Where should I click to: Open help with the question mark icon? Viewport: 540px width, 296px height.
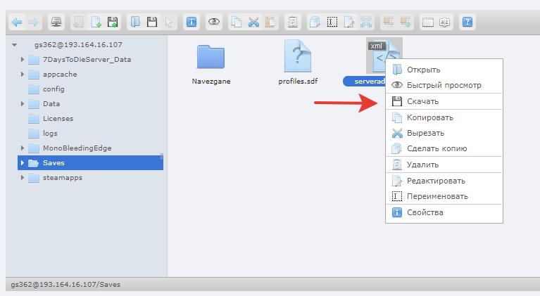[467, 22]
